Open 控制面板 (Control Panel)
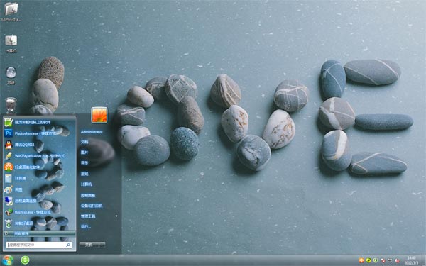 click(88, 196)
